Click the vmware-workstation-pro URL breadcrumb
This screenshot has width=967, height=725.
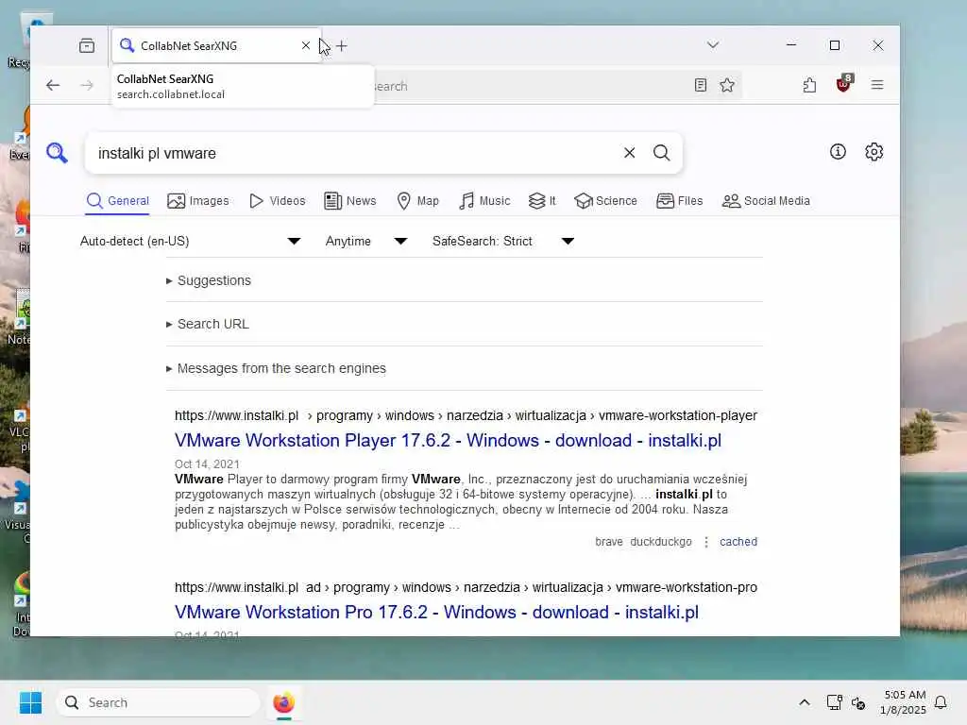coord(686,587)
